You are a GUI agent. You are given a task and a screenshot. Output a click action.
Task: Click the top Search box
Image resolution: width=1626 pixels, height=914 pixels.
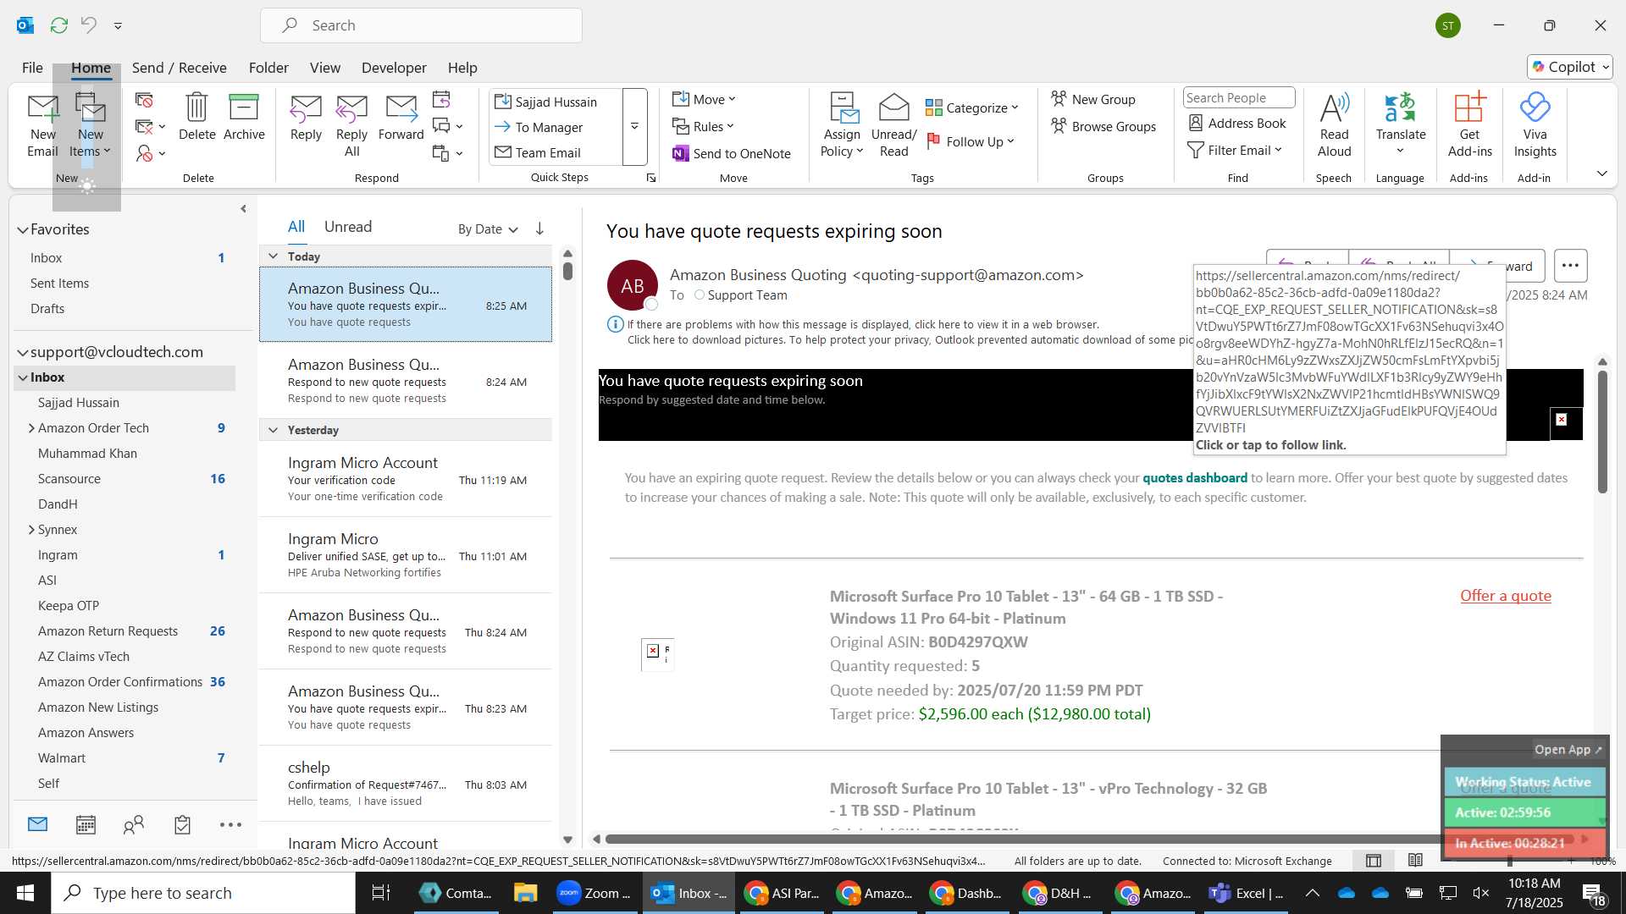421,25
